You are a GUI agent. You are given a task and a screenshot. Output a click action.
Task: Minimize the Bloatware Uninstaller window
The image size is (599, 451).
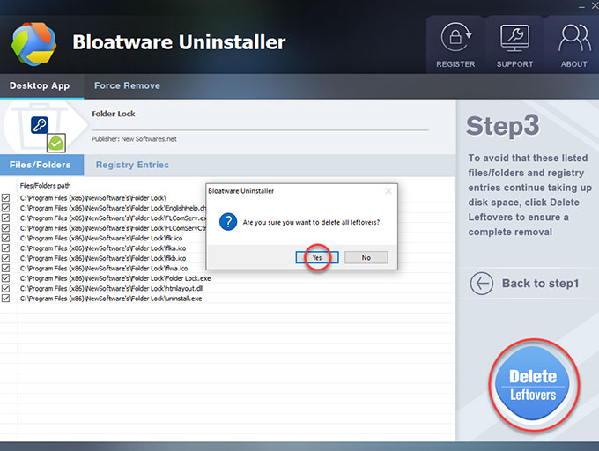pyautogui.click(x=581, y=6)
